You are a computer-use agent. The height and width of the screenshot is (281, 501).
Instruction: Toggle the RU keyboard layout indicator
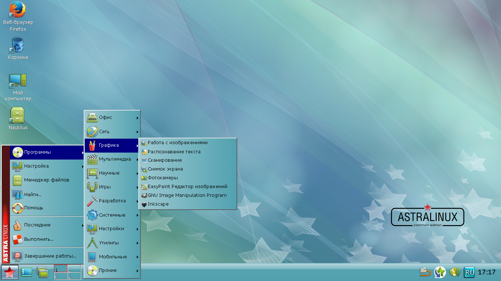pyautogui.click(x=469, y=272)
